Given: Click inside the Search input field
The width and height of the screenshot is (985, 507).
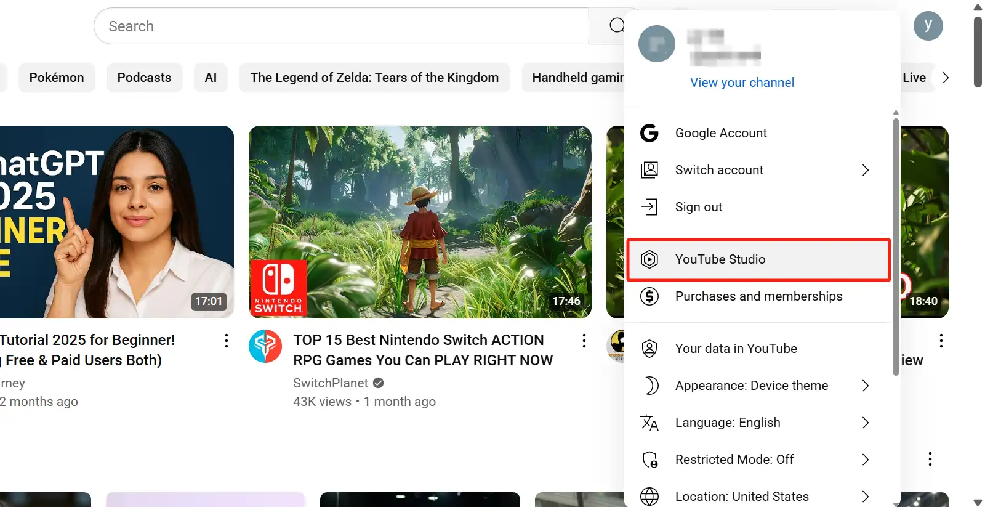Looking at the screenshot, I should pyautogui.click(x=341, y=26).
